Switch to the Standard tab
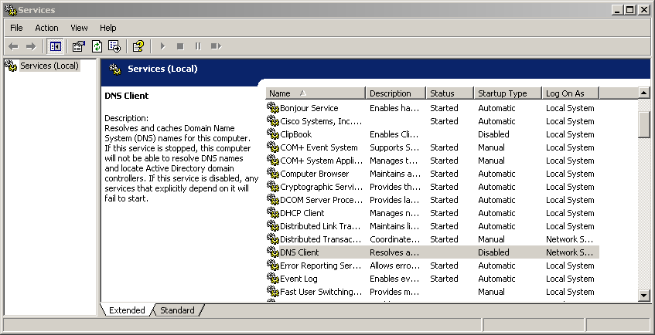The height and width of the screenshot is (335, 655). [177, 310]
